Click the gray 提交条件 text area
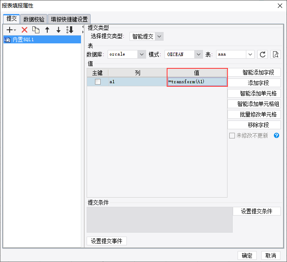287x262 pixels. point(160,220)
